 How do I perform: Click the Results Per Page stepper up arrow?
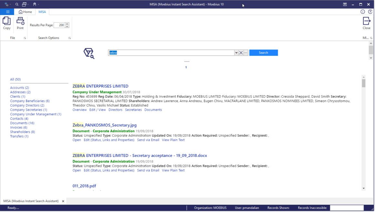tap(67, 24)
